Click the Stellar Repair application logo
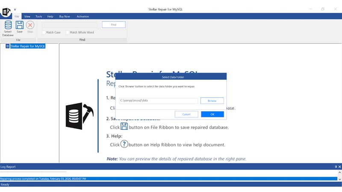The width and height of the screenshot is (342, 192). click(x=6, y=12)
